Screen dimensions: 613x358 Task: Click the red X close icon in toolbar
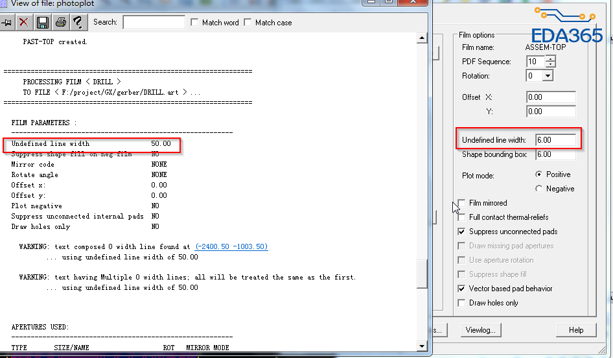click(24, 22)
